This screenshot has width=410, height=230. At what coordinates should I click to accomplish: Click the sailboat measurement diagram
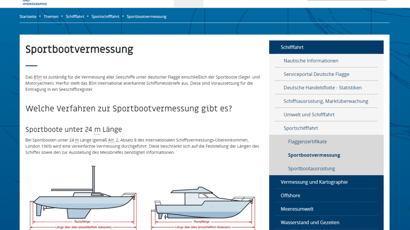pyautogui.click(x=83, y=198)
